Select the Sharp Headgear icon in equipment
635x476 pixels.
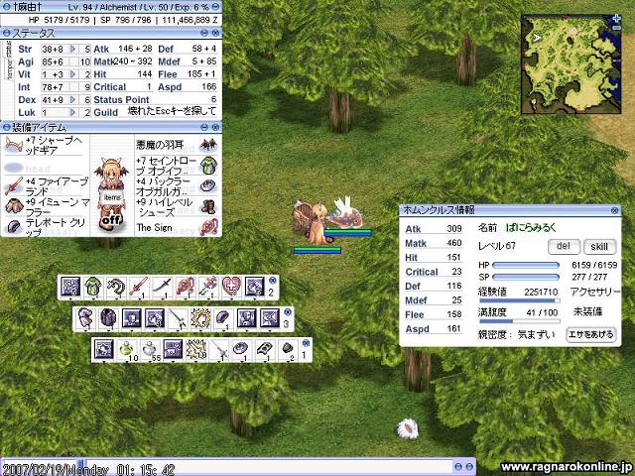(14, 146)
